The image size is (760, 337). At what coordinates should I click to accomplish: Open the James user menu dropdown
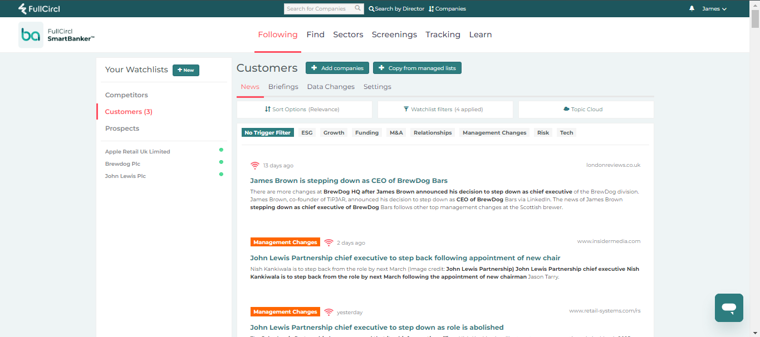point(714,9)
